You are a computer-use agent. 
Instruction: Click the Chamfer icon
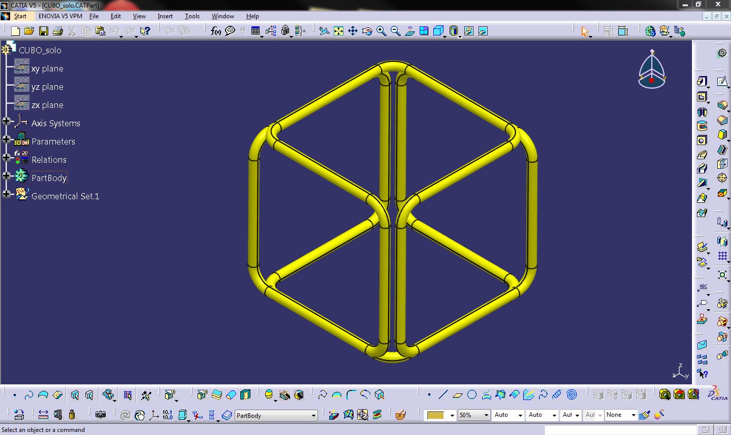click(x=722, y=120)
